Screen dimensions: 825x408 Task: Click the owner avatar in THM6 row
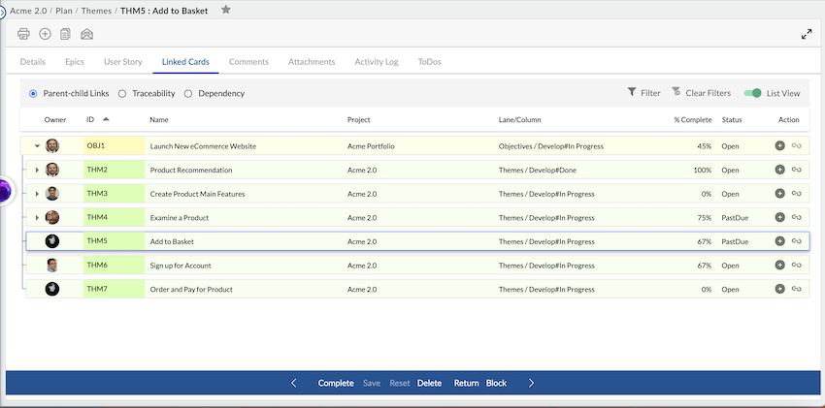pyautogui.click(x=52, y=266)
